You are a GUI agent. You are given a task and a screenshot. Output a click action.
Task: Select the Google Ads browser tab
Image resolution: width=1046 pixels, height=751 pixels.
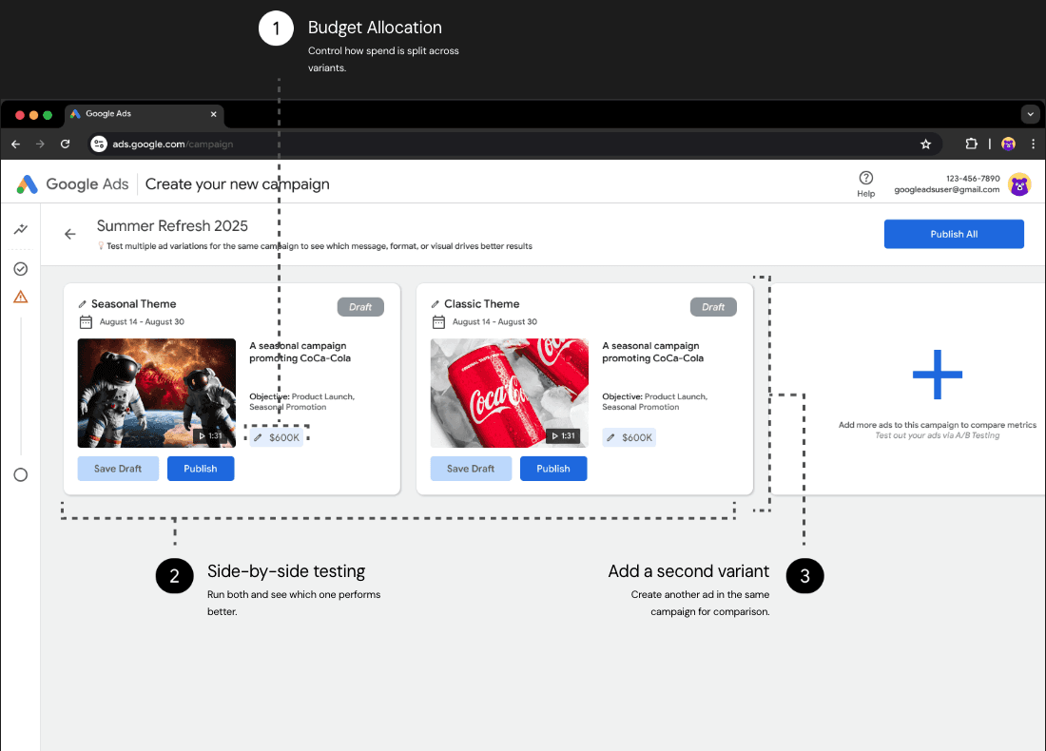coord(145,115)
